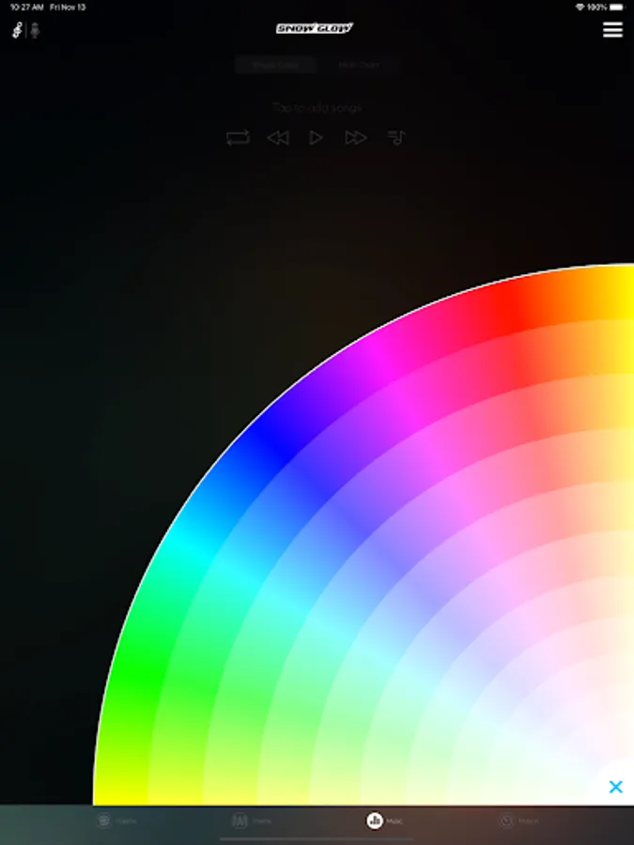Switch to microphone input icon
Viewport: 634px width, 845px height.
click(35, 30)
